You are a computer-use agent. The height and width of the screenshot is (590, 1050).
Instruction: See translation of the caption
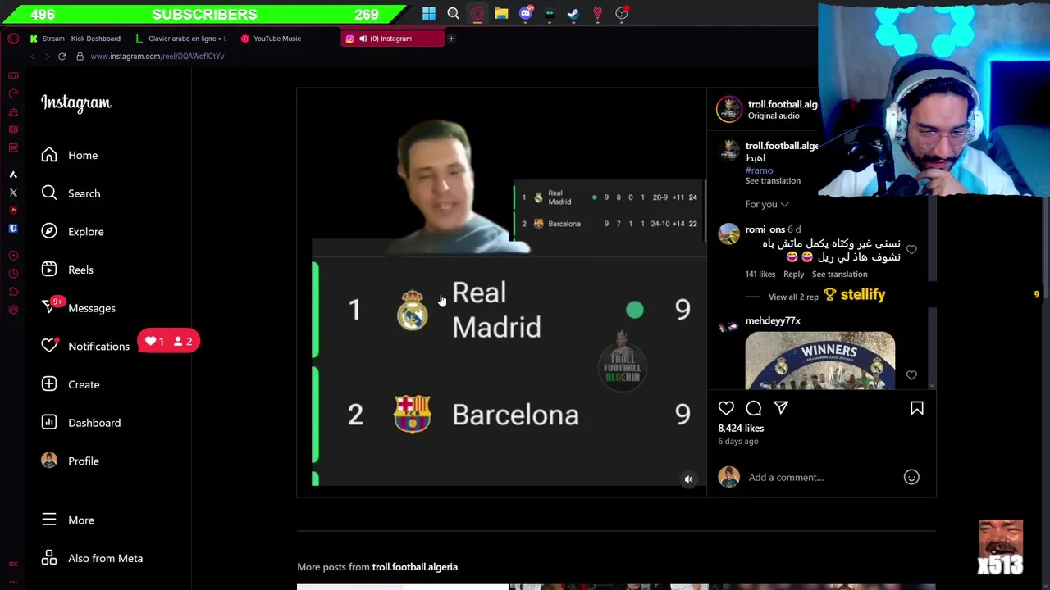[x=773, y=181]
